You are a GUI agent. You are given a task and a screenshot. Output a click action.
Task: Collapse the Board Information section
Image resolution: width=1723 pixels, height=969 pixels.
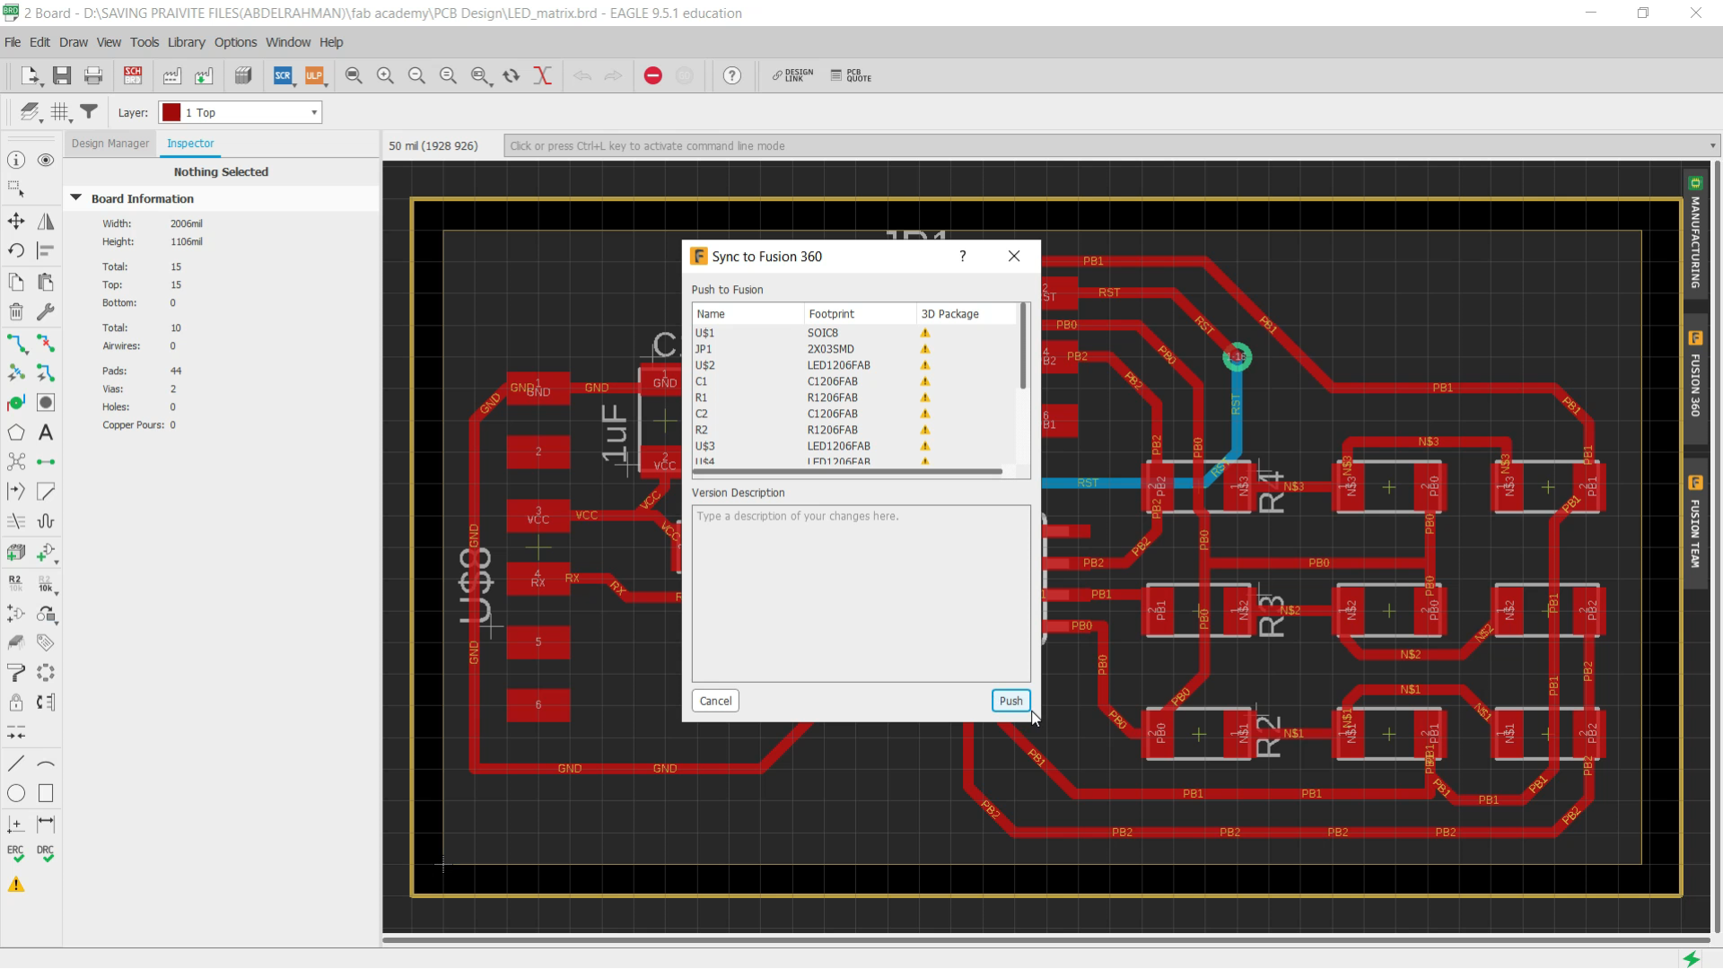[x=75, y=198]
